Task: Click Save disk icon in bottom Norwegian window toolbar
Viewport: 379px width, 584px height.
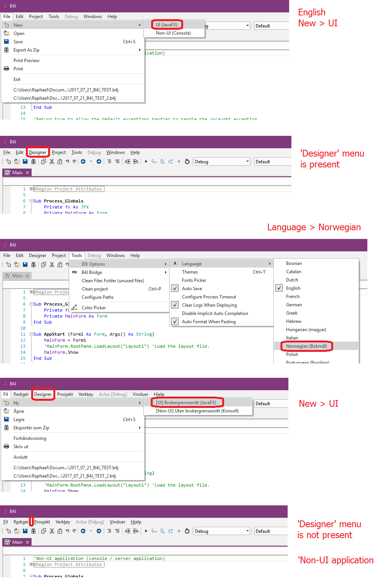Action: 25,531
